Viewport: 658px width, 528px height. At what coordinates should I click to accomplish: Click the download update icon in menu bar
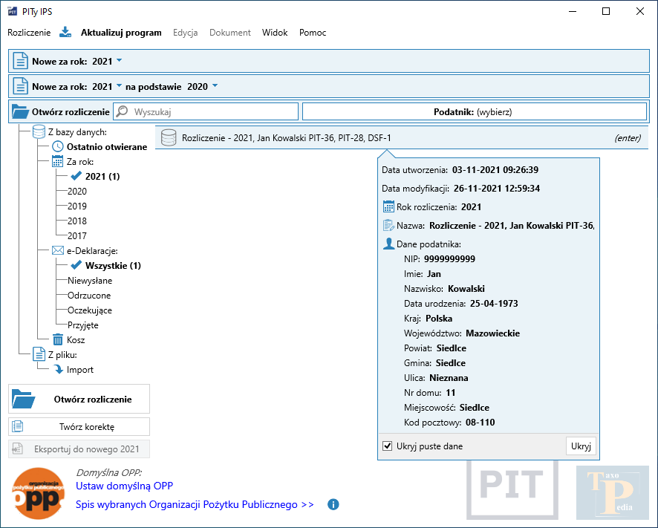tap(65, 33)
